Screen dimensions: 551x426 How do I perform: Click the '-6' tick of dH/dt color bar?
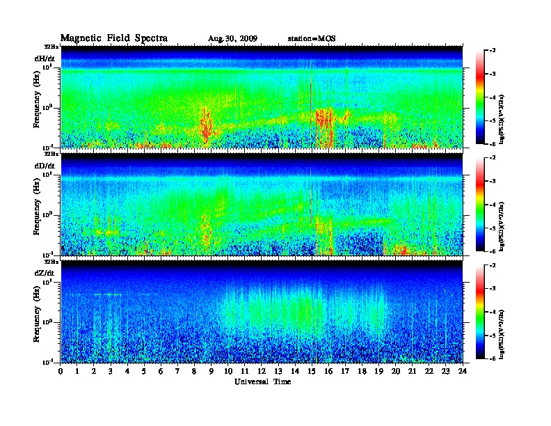[x=493, y=144]
